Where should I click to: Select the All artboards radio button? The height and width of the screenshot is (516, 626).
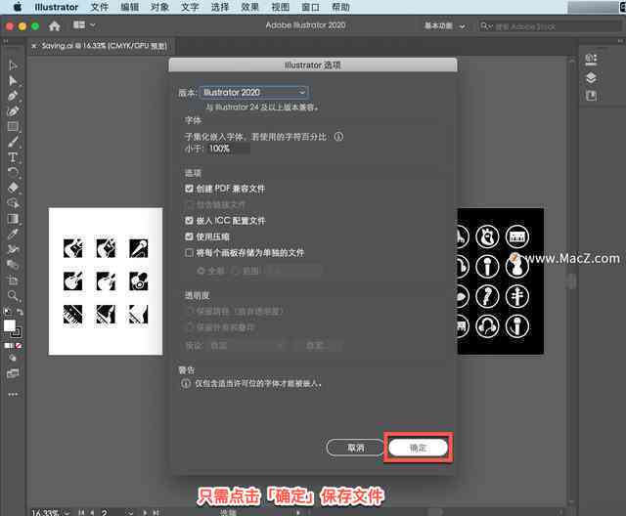point(201,271)
